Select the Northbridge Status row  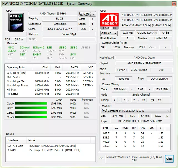click(50, 86)
